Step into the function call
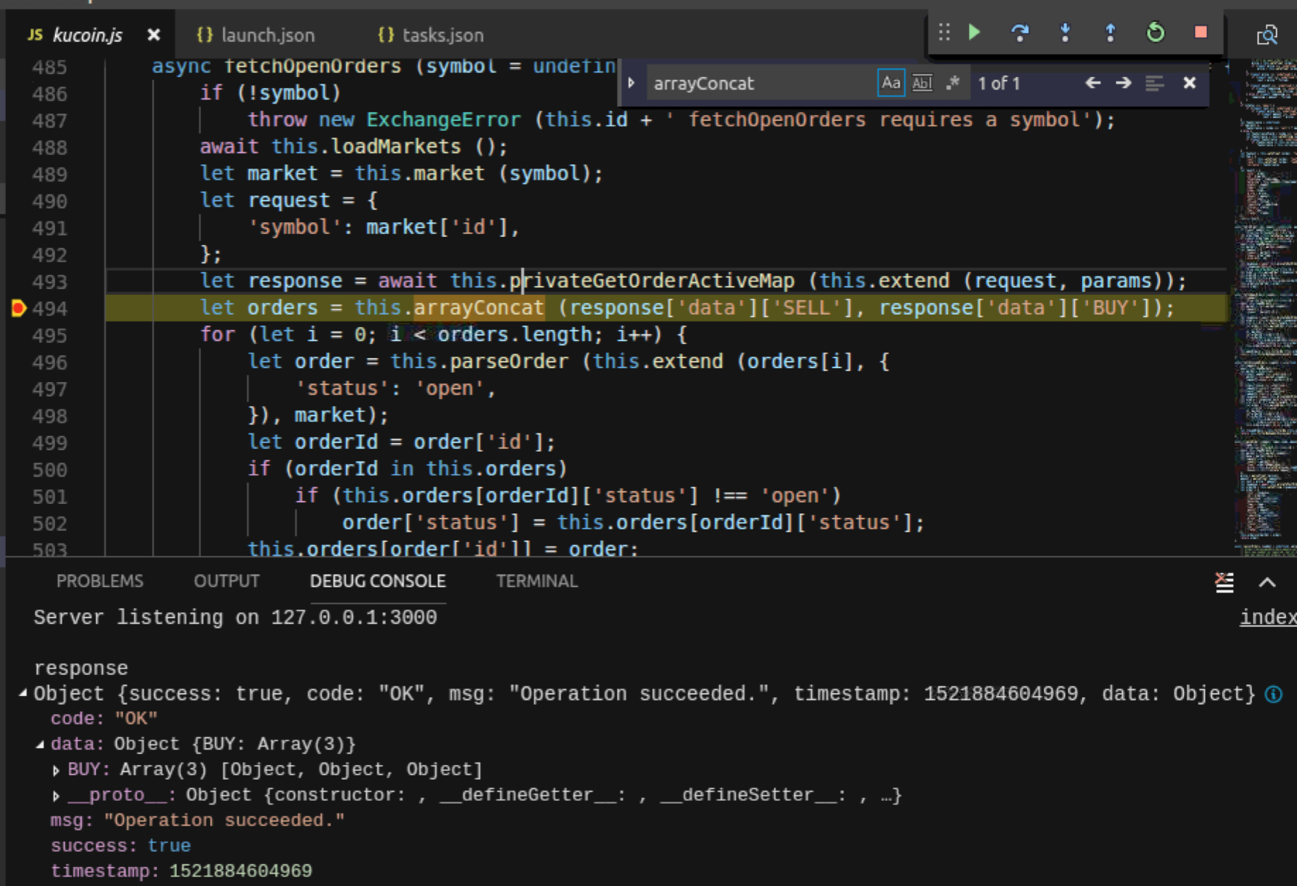This screenshot has height=886, width=1297. pos(1065,33)
